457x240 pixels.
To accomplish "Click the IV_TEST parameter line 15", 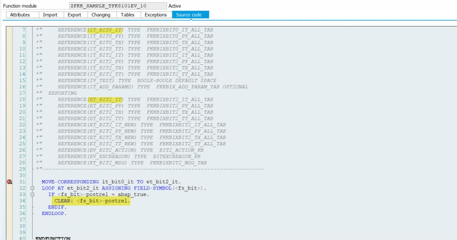I will (137, 81).
